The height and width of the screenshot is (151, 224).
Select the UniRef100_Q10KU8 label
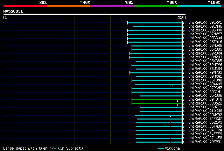click(205, 111)
